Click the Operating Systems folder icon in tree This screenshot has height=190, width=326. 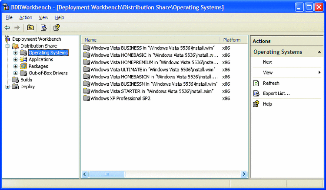tap(23, 52)
